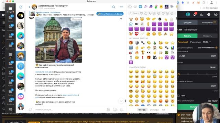The width and height of the screenshot is (220, 123).
Task: Pick the trophy emoji from recents
Action: click(143, 53)
